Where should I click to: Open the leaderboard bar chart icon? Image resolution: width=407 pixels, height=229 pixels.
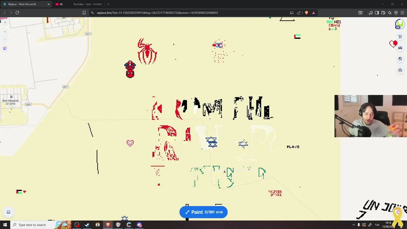(x=400, y=70)
